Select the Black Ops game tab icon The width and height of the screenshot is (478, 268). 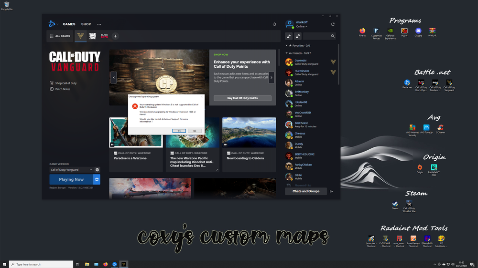click(x=104, y=36)
